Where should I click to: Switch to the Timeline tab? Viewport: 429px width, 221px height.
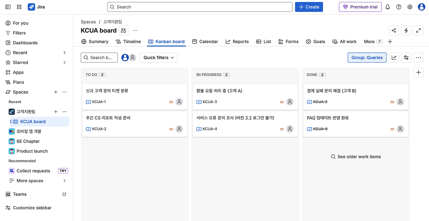click(128, 42)
